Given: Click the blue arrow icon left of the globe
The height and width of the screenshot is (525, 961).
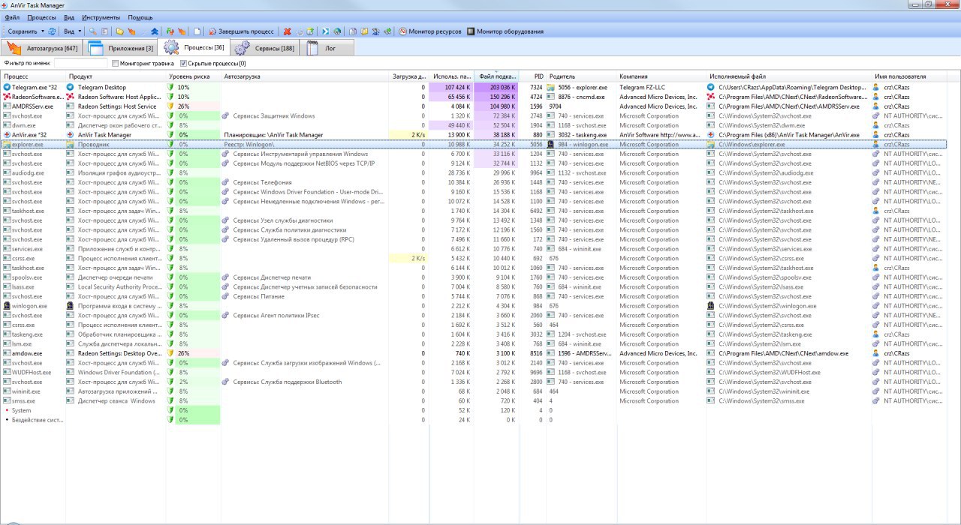Looking at the screenshot, I should click(325, 31).
